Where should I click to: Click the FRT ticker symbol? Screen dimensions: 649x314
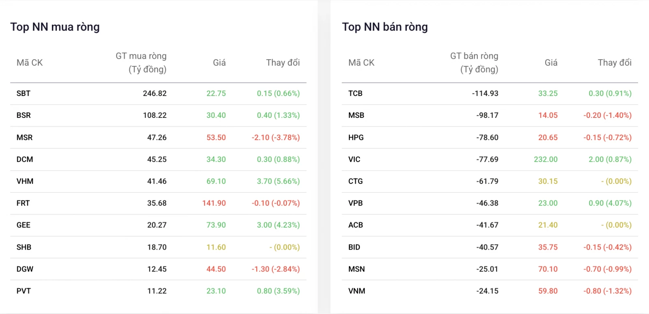click(x=23, y=203)
